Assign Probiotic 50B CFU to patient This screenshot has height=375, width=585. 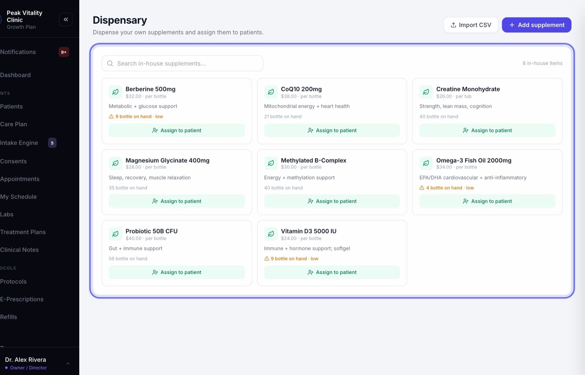[x=177, y=272]
